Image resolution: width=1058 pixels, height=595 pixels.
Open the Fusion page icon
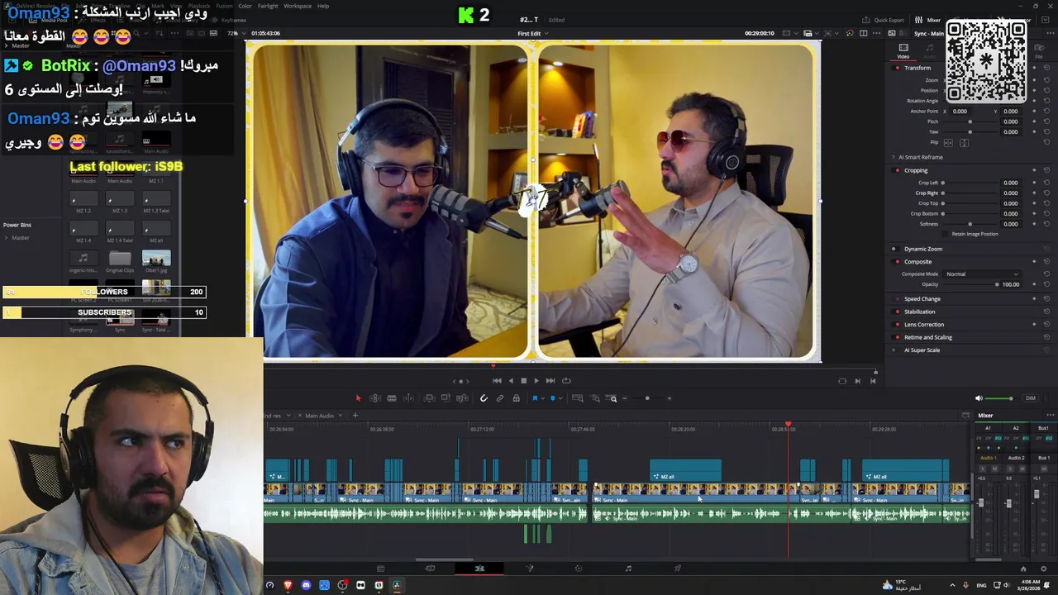click(x=530, y=569)
